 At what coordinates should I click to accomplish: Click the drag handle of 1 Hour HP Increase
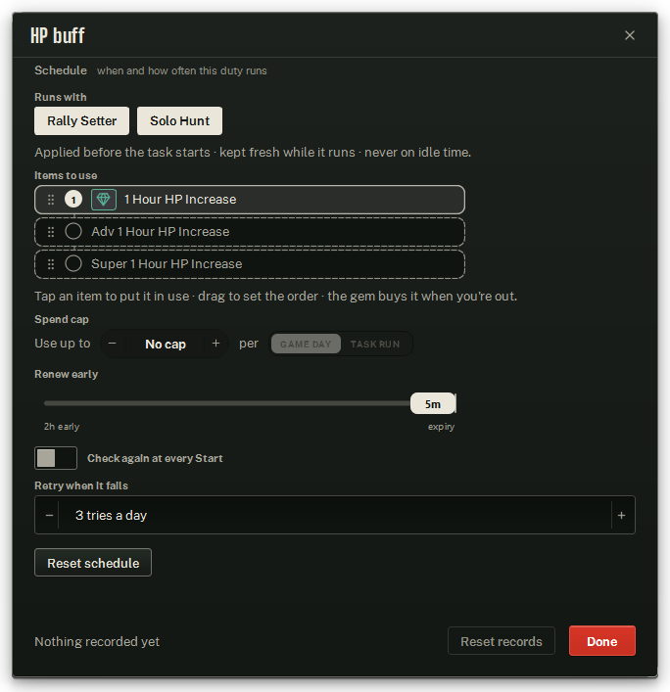51,200
